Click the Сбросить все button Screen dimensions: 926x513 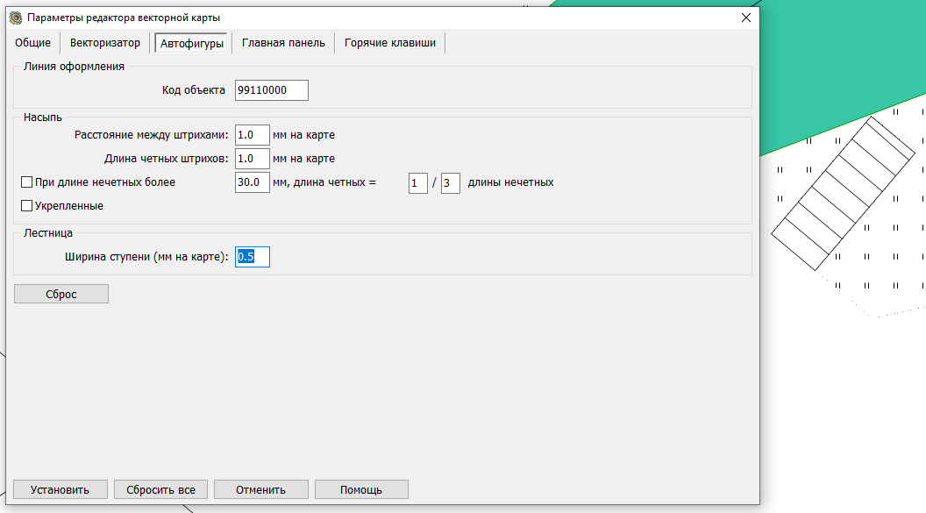[160, 489]
